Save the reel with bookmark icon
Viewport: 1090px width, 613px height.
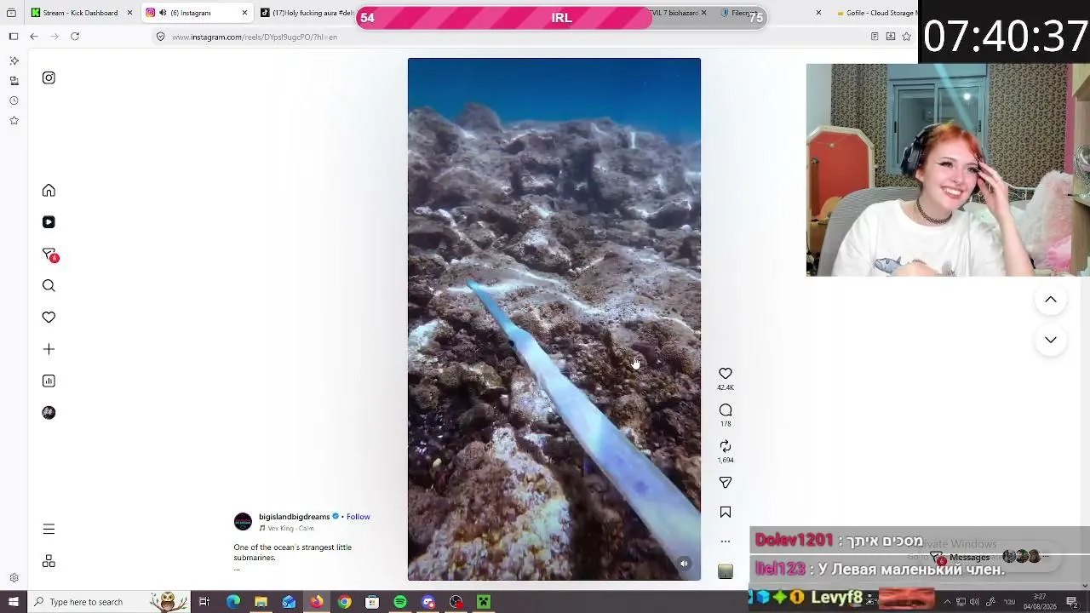pos(726,513)
